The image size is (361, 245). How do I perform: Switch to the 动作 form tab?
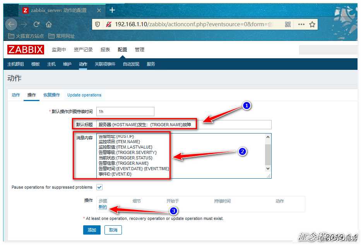pyautogui.click(x=16, y=95)
